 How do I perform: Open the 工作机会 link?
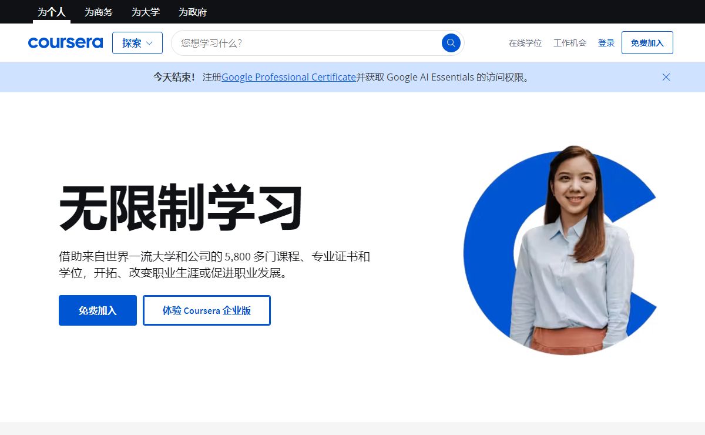pyautogui.click(x=570, y=43)
